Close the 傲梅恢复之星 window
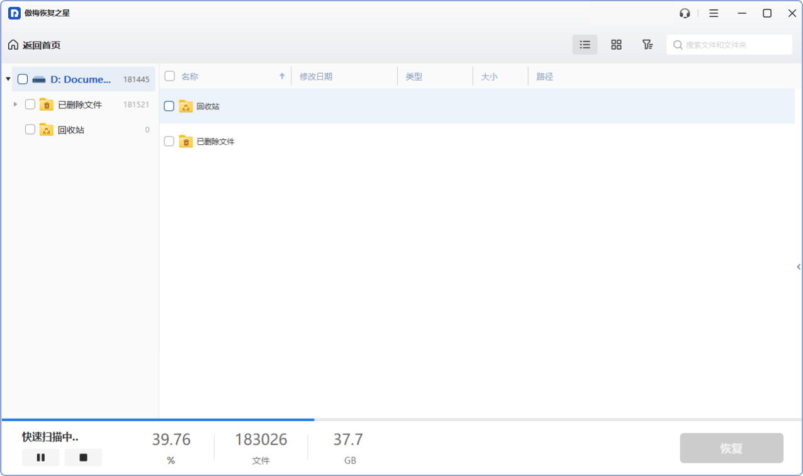Image resolution: width=803 pixels, height=476 pixels. click(792, 13)
